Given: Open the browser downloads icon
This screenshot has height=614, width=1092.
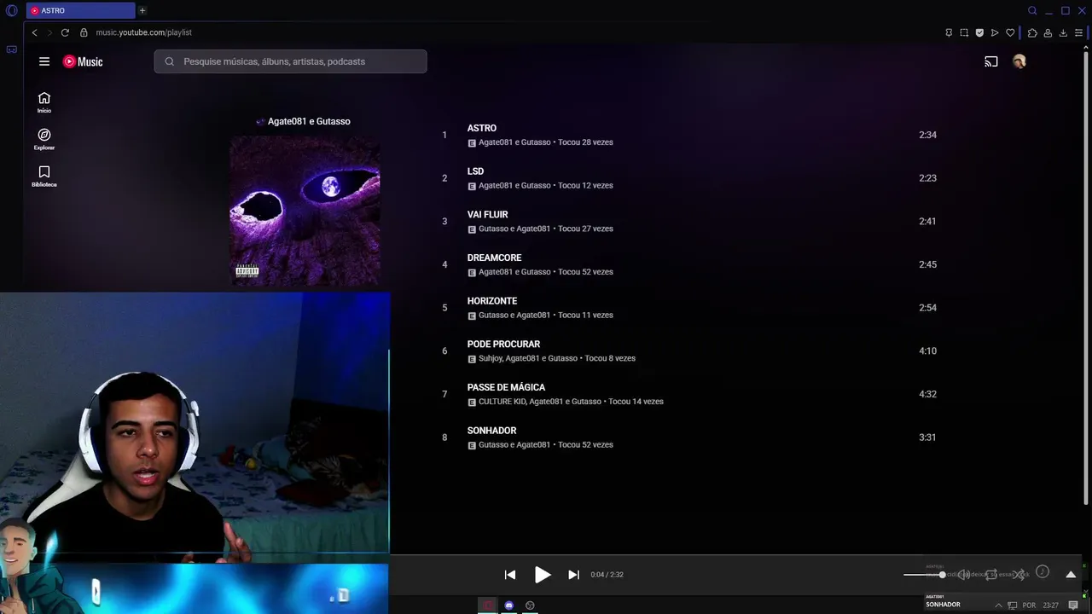Looking at the screenshot, I should coord(1063,32).
